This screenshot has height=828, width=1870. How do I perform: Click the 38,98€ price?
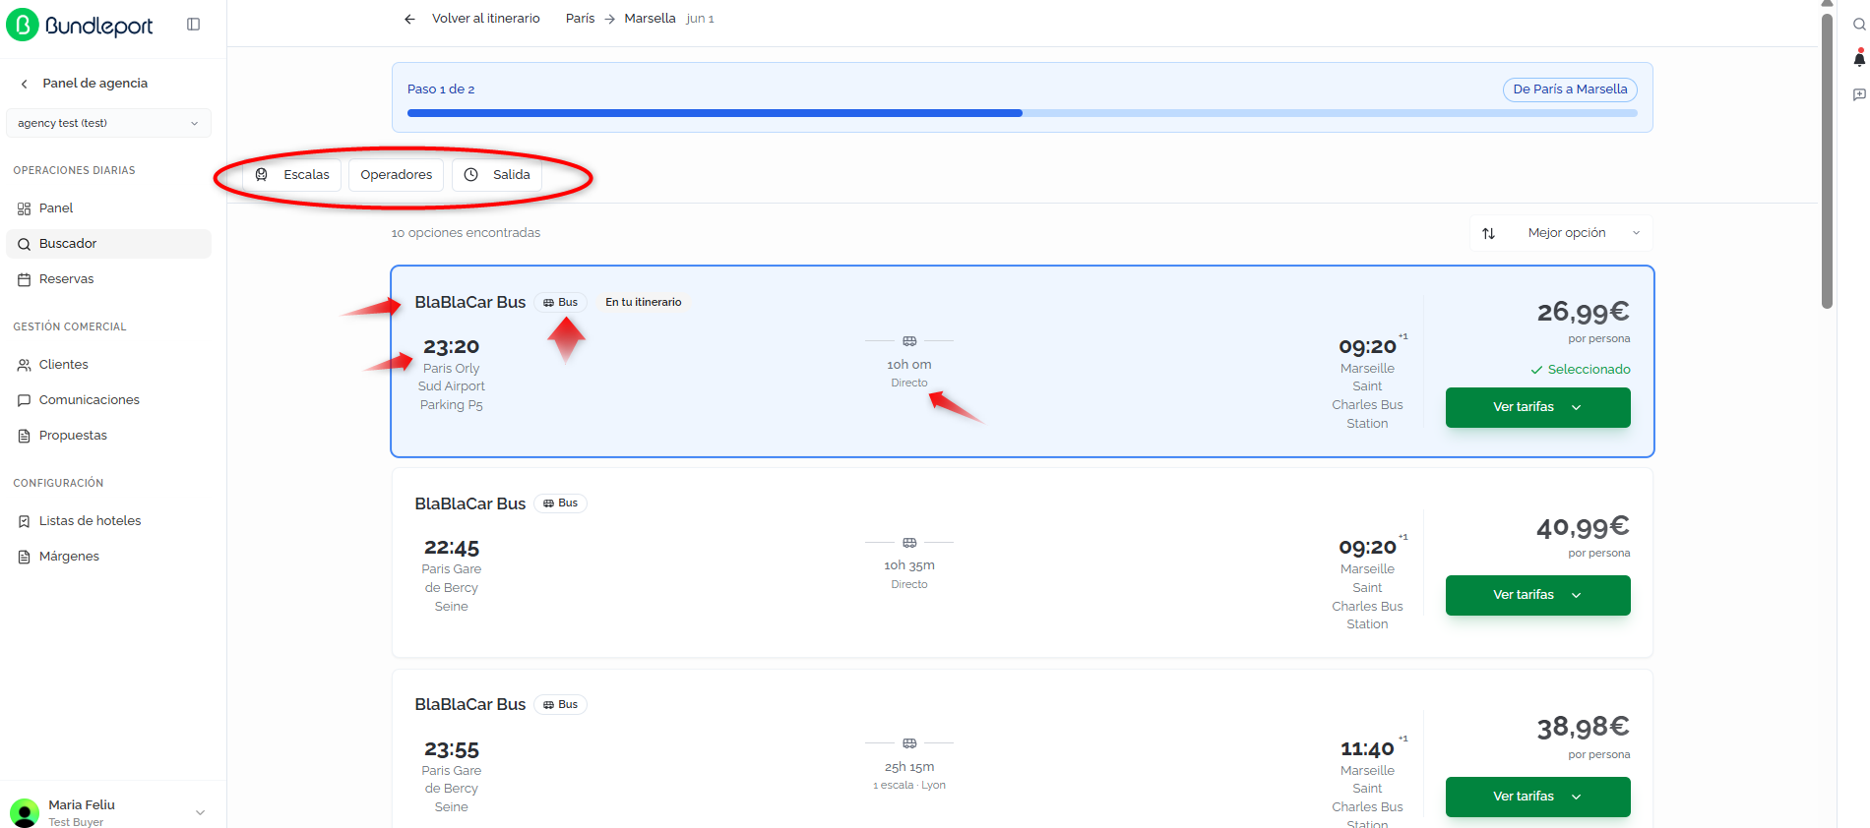pos(1584,728)
